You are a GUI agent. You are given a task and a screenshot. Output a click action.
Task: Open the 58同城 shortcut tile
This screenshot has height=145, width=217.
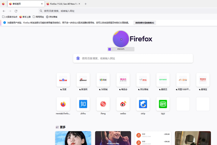tap(103, 80)
